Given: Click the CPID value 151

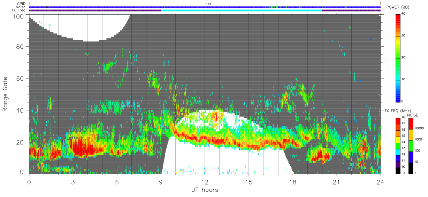Looking at the screenshot, I should pos(208,3).
